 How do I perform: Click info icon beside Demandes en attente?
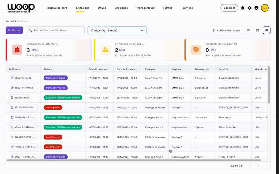coord(57,44)
